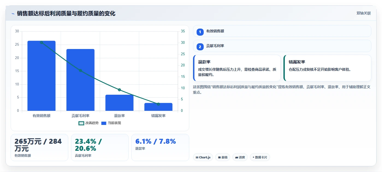The width and height of the screenshot is (382, 172).
Task: Click the 退款率 bar in the chart
Action: 119,103
